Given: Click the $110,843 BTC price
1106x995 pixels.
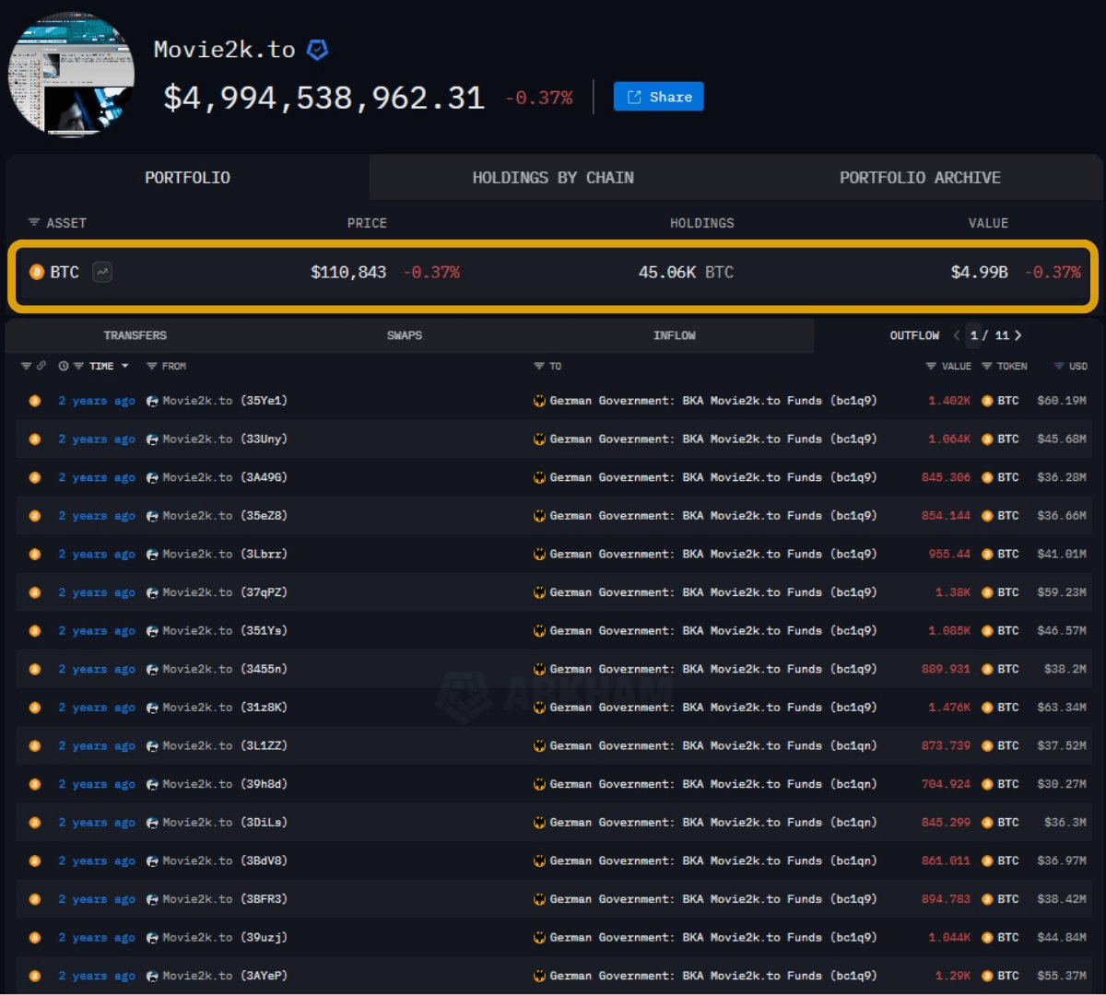Looking at the screenshot, I should pyautogui.click(x=348, y=272).
